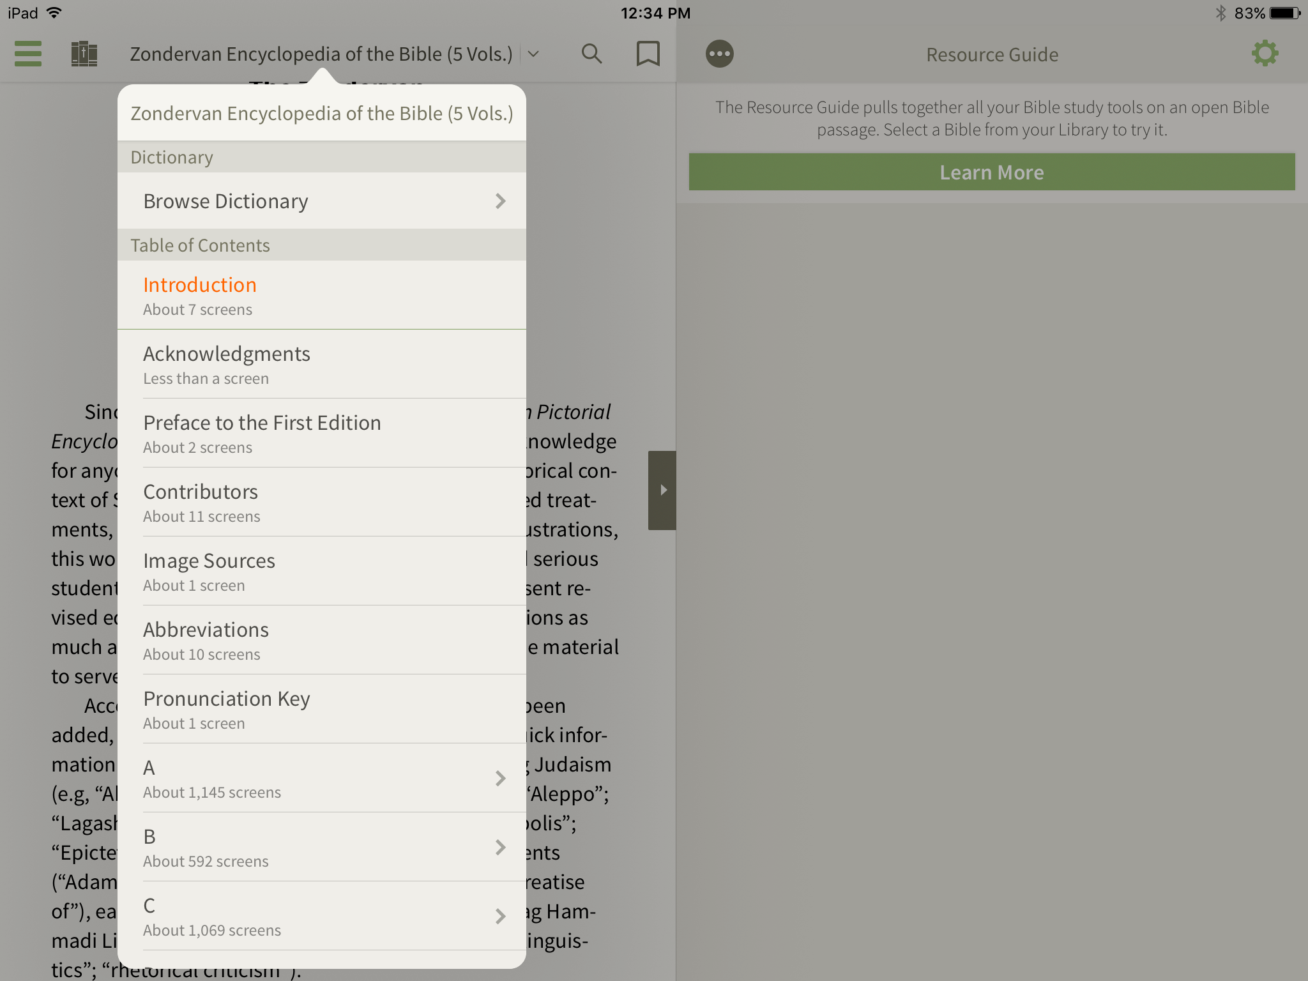
Task: Bookmark this page with bookmark icon
Action: pos(648,54)
